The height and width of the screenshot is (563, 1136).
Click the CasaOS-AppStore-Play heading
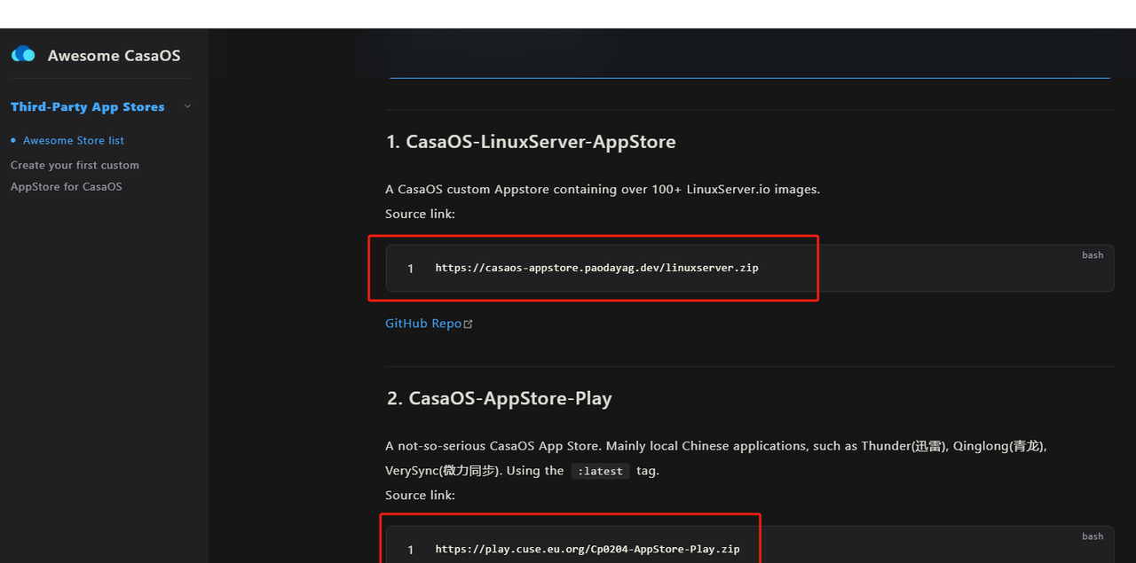[499, 399]
